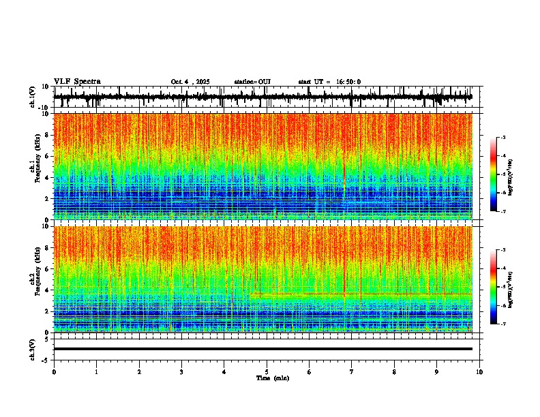Click the "Time (min)" axis label
Screen dimensions: 540x417
coord(273,378)
